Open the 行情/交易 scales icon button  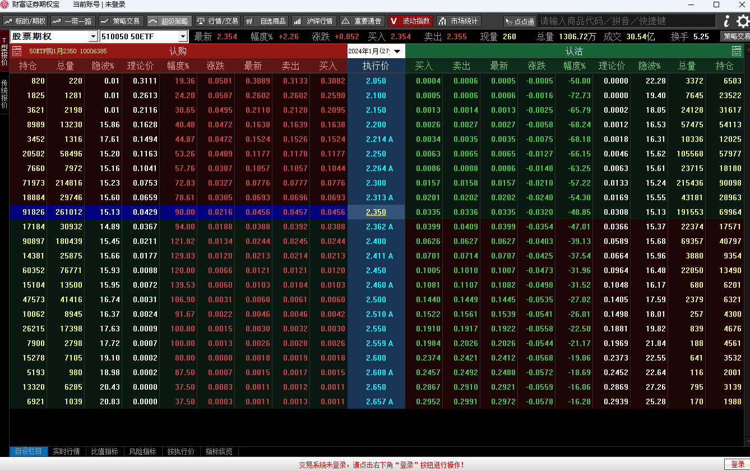217,21
